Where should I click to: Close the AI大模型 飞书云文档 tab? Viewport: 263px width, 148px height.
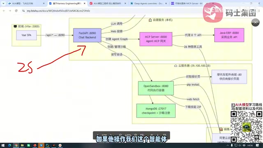click(44, 3)
